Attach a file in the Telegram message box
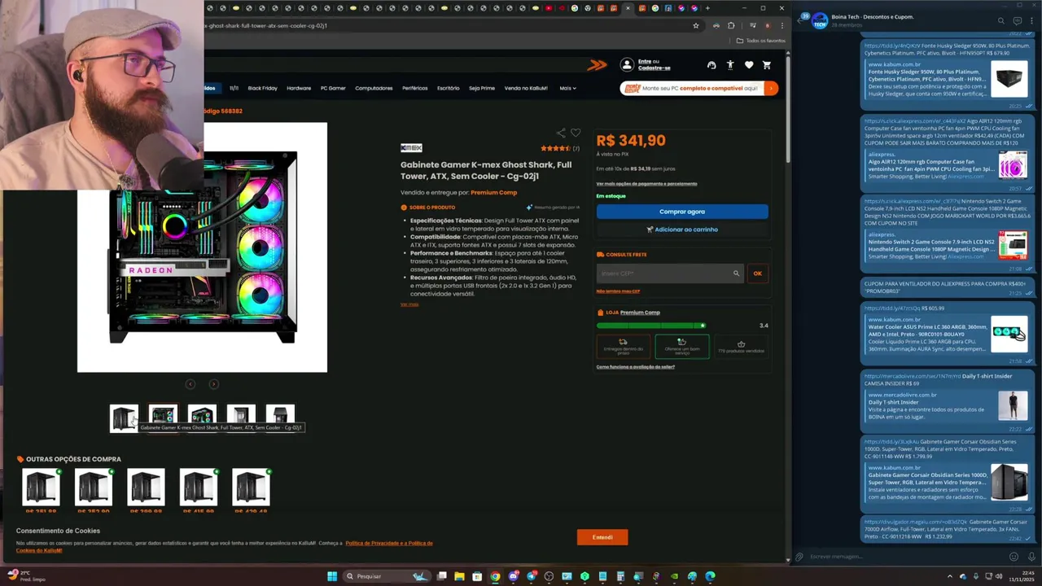 [x=799, y=557]
